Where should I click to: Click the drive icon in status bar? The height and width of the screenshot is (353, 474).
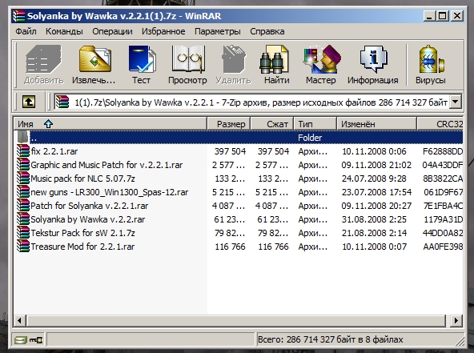click(x=21, y=340)
